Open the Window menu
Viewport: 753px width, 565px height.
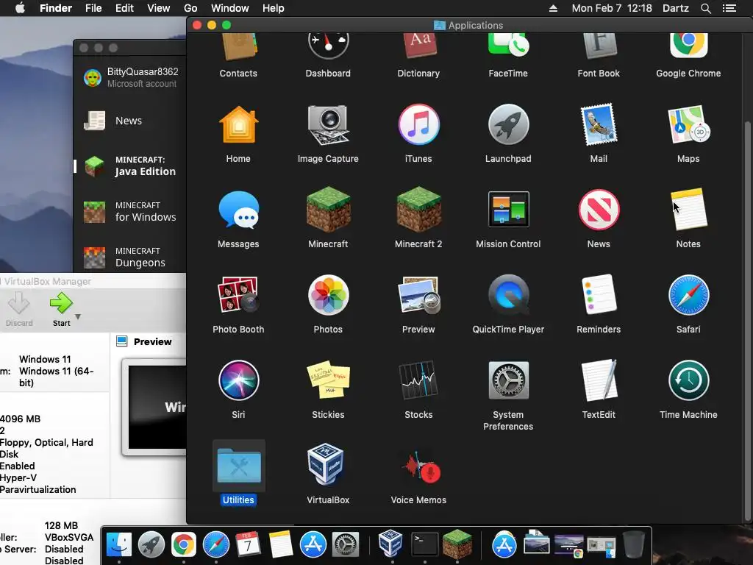click(230, 8)
